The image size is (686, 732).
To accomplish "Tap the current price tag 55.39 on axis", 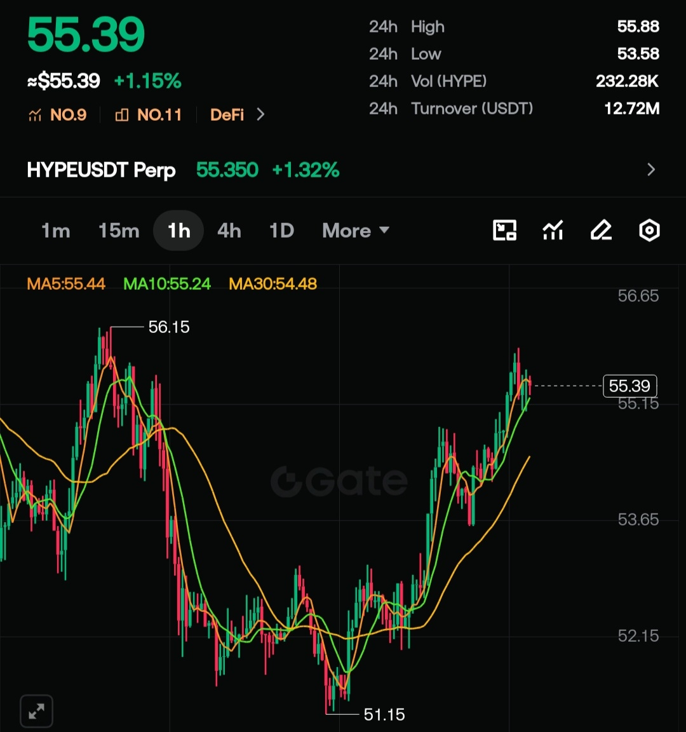I will point(630,386).
